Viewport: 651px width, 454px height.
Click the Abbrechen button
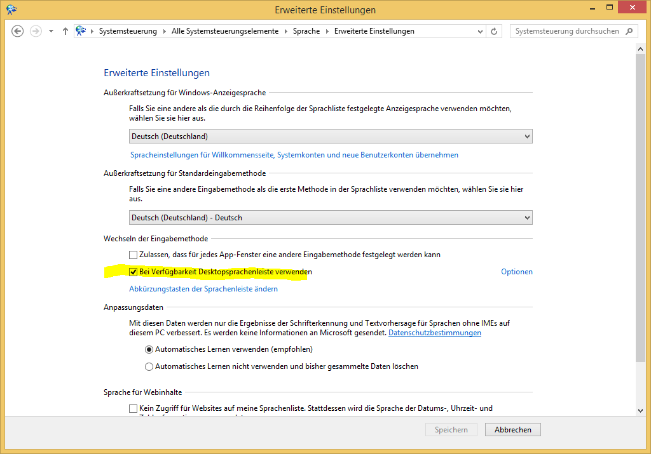(513, 429)
